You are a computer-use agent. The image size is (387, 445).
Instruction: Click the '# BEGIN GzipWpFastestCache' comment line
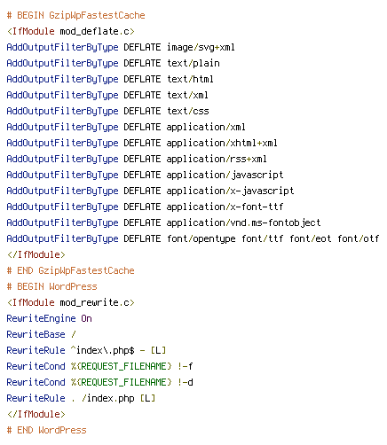(76, 15)
